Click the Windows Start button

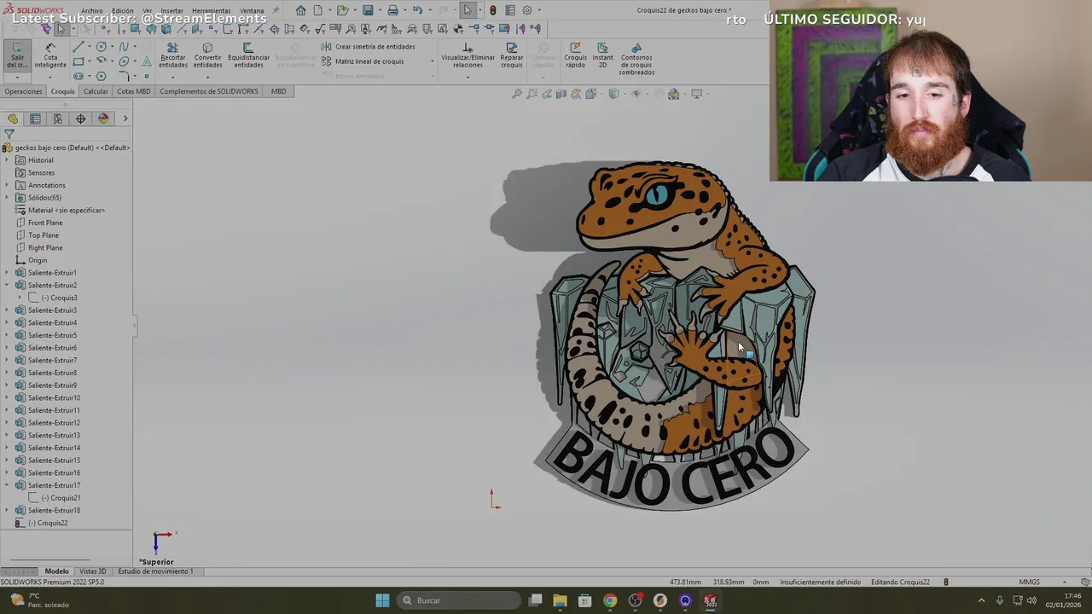[x=382, y=600]
